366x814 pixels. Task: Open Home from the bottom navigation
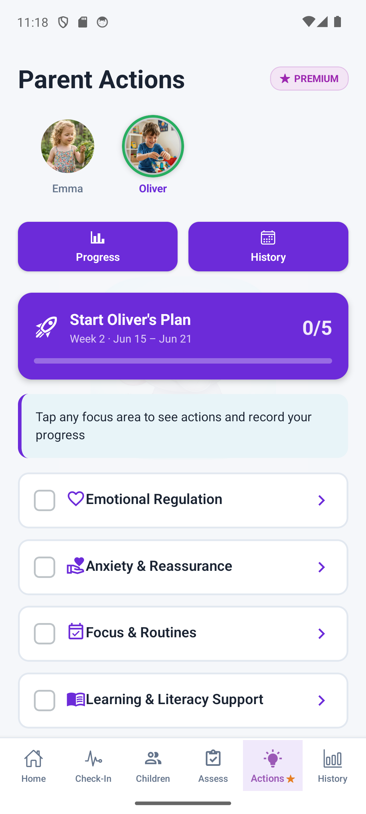[34, 766]
